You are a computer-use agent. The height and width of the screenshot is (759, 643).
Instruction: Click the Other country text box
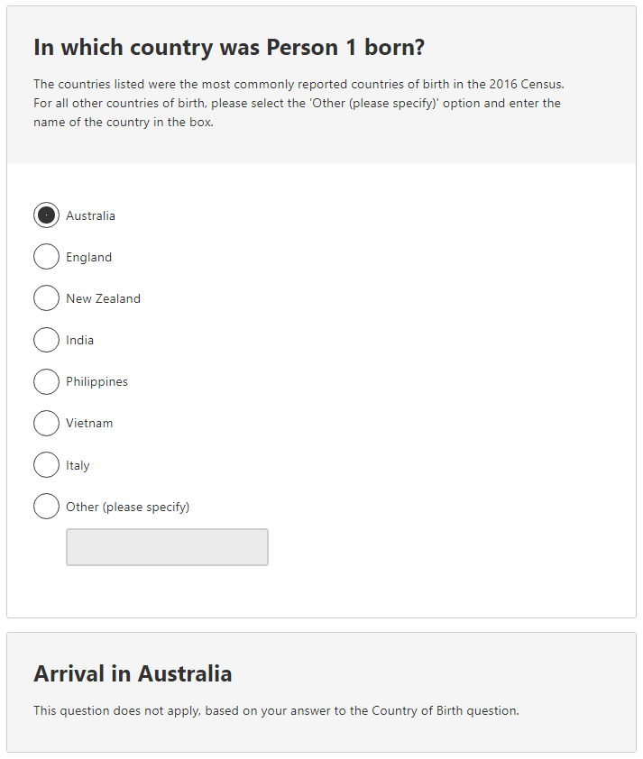pos(166,546)
